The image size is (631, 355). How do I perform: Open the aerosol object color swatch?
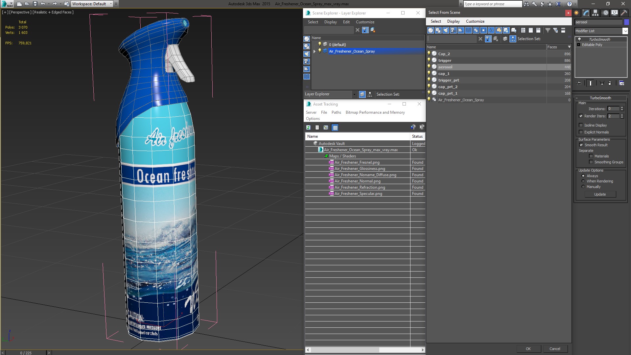[626, 22]
